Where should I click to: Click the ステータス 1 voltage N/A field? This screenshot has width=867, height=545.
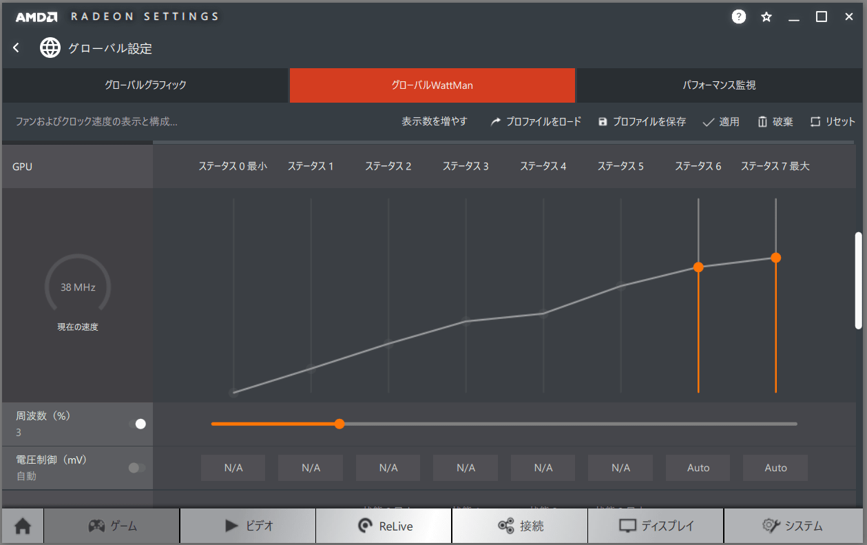pyautogui.click(x=311, y=468)
